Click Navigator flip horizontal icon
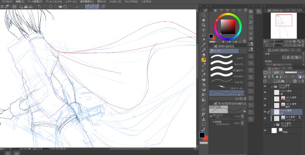This screenshot has width=305, height=155. pos(299,45)
